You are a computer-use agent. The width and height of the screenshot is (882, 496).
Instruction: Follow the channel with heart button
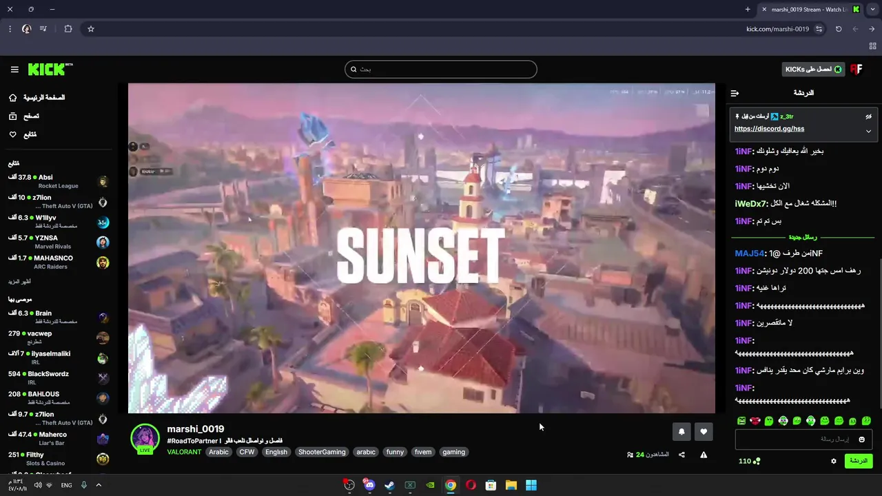[x=704, y=432]
